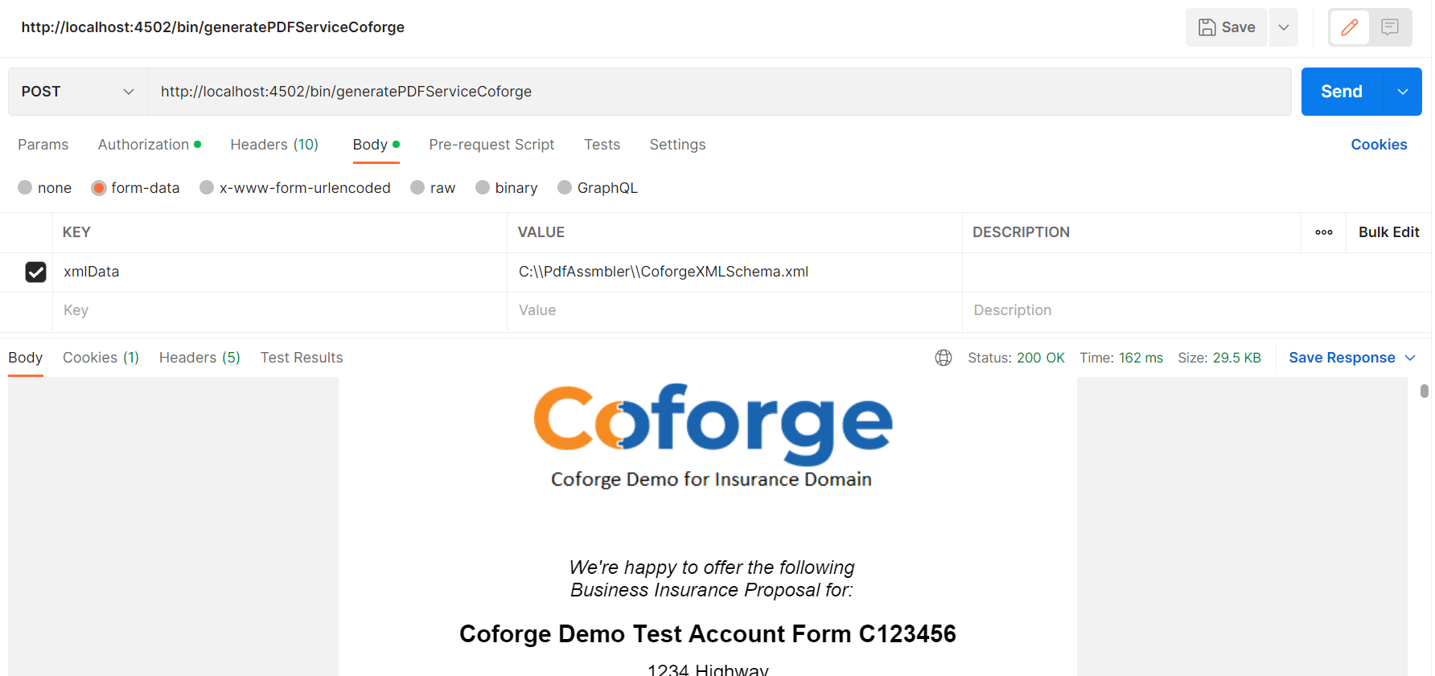Open the Cookies link
The width and height of the screenshot is (1435, 676).
pos(1379,145)
